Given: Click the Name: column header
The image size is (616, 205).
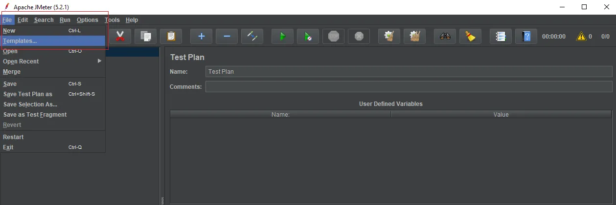Looking at the screenshot, I should point(280,114).
